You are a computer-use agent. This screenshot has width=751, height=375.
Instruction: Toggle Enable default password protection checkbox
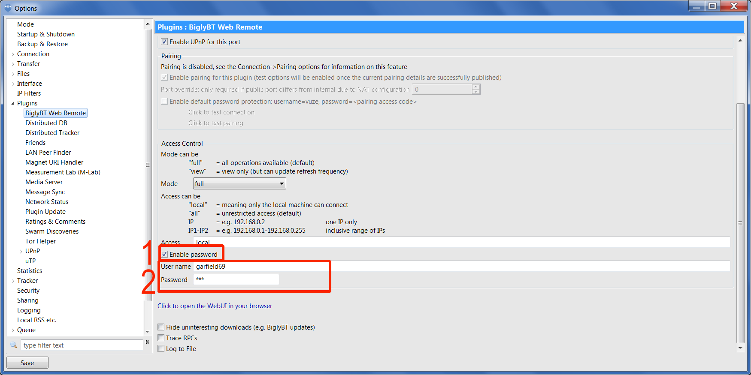point(164,101)
